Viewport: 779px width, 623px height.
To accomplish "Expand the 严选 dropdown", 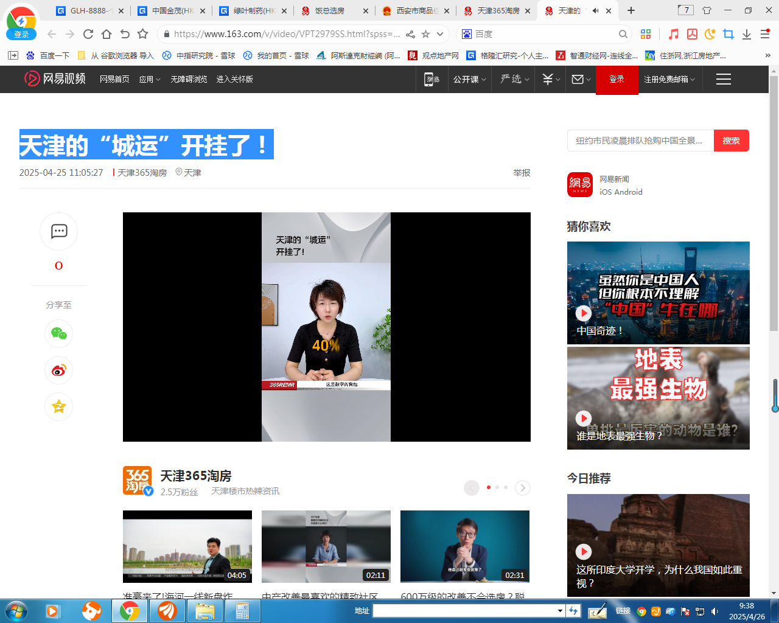I will tap(515, 79).
